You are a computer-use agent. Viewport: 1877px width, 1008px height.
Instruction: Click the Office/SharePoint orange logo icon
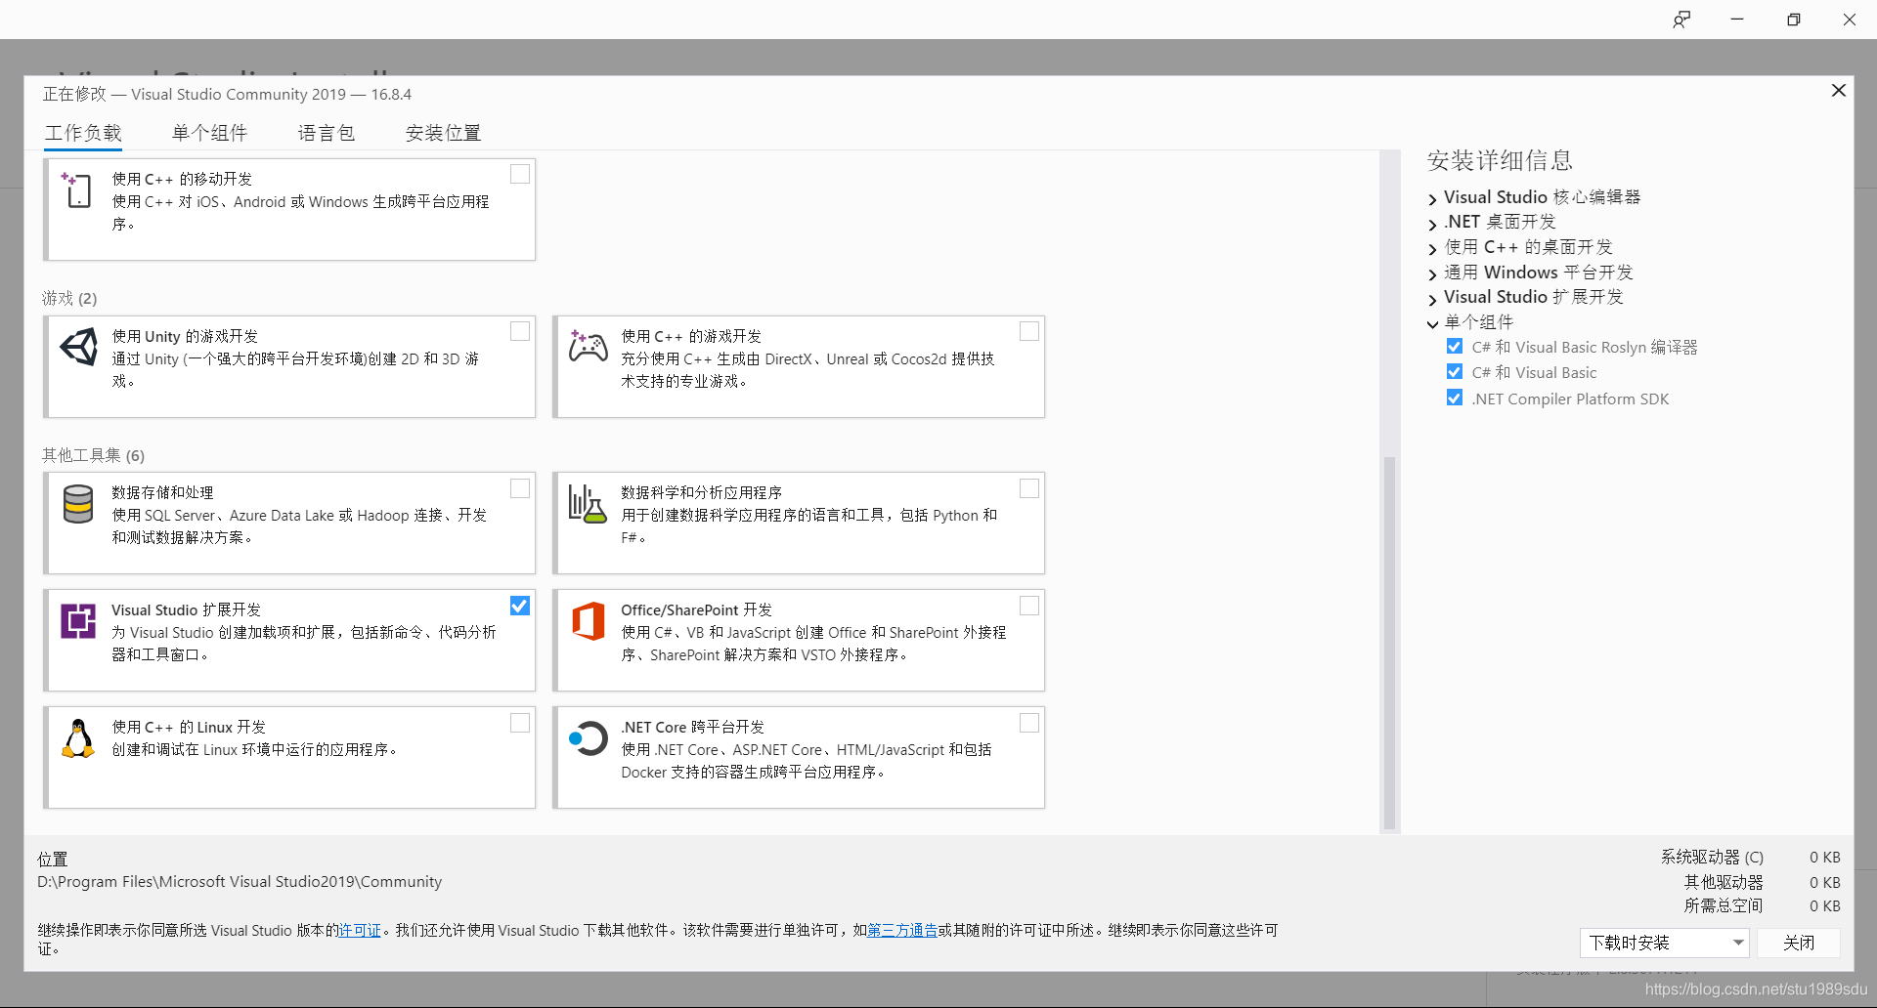pos(589,621)
